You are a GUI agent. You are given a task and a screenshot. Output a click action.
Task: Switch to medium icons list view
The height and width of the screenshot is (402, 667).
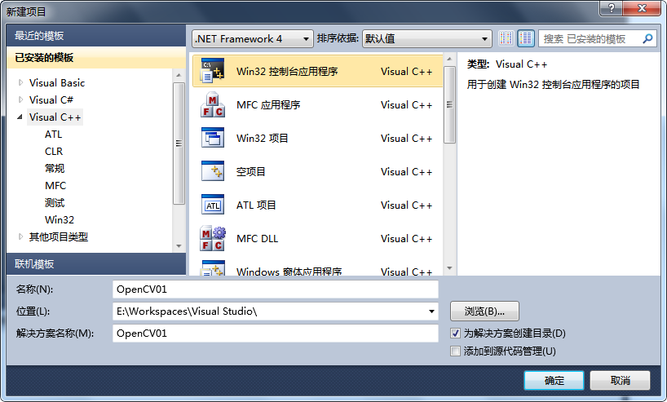pyautogui.click(x=526, y=38)
